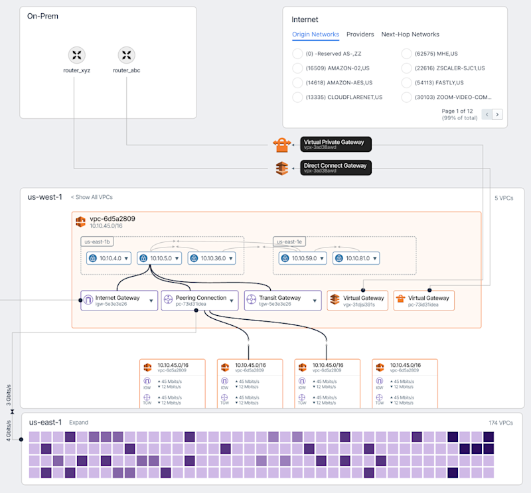Image resolution: width=531 pixels, height=493 pixels.
Task: Click the Internet Gateway arch icon
Action: pos(88,300)
